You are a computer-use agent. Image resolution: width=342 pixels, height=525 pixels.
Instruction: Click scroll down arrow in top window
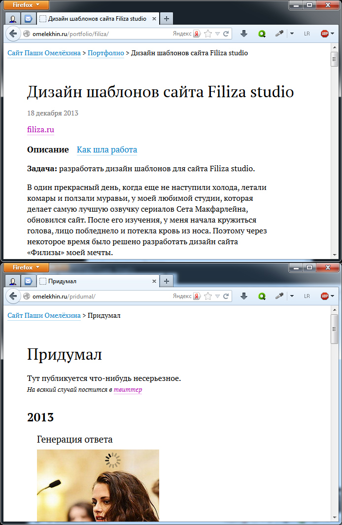coord(334,255)
